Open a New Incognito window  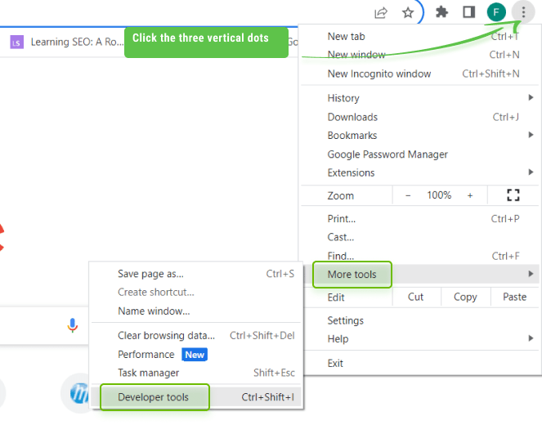pos(419,74)
